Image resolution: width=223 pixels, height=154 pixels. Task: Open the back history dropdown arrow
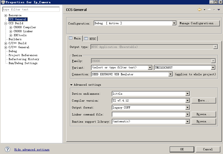(x=204, y=10)
